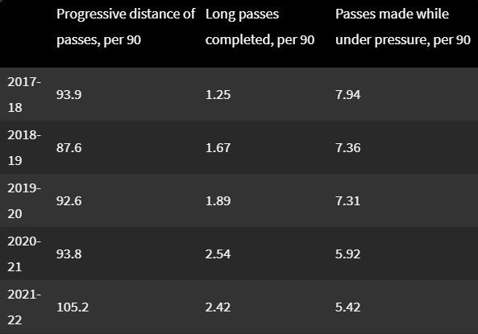Click the 2020-21 season row label
Image resolution: width=478 pixels, height=334 pixels.
point(24,254)
